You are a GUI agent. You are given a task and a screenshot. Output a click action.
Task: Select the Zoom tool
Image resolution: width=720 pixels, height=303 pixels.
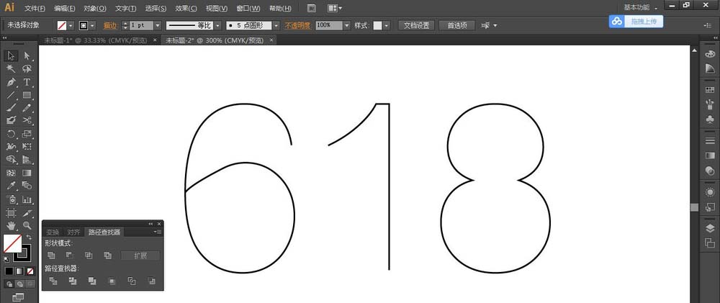pyautogui.click(x=27, y=225)
